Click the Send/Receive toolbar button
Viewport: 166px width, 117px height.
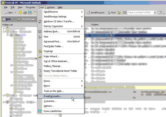click(96, 13)
